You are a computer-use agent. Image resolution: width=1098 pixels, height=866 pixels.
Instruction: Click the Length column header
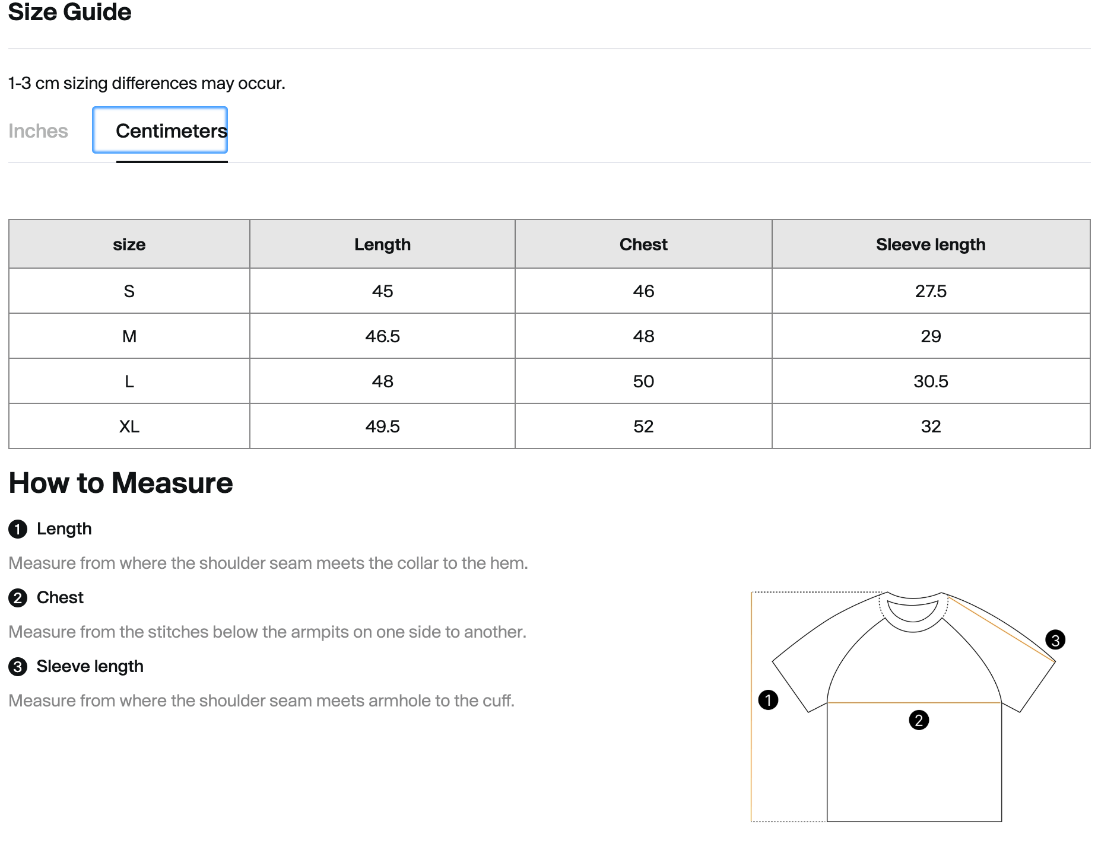point(382,244)
